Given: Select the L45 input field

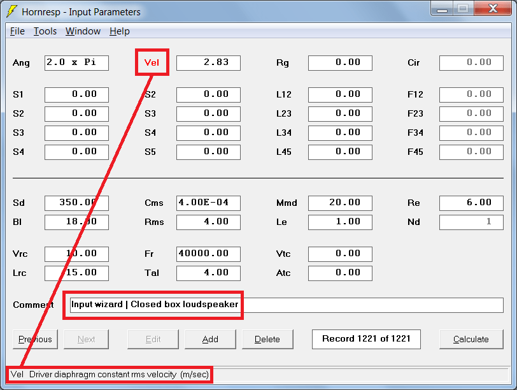Looking at the screenshot, I should (x=340, y=152).
